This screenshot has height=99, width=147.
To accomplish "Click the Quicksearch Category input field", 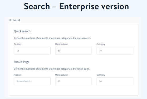I will click(115, 51).
